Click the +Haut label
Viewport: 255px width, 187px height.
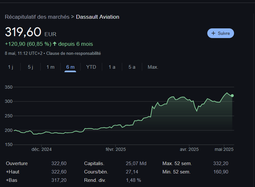(x=13, y=172)
